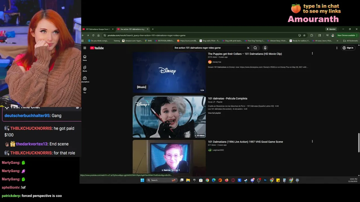
Task: Reload the current page
Action: tap(93, 35)
